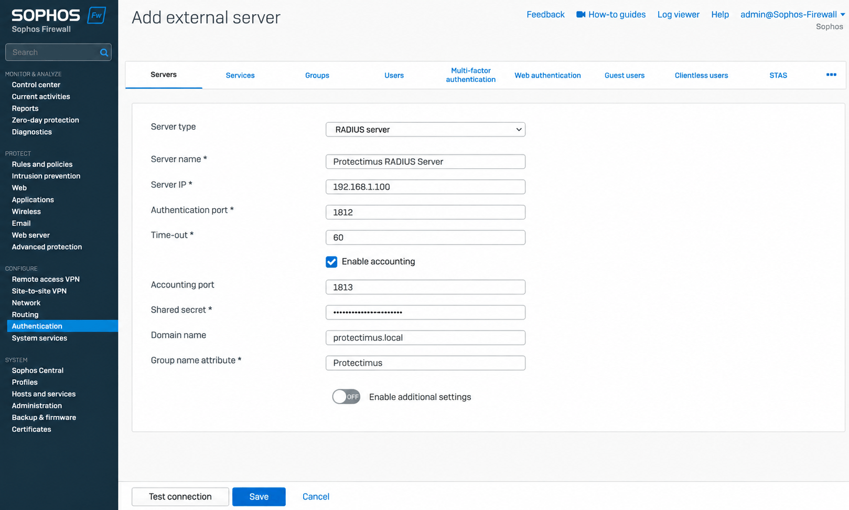Image resolution: width=849 pixels, height=510 pixels.
Task: Click the Save button
Action: click(259, 497)
